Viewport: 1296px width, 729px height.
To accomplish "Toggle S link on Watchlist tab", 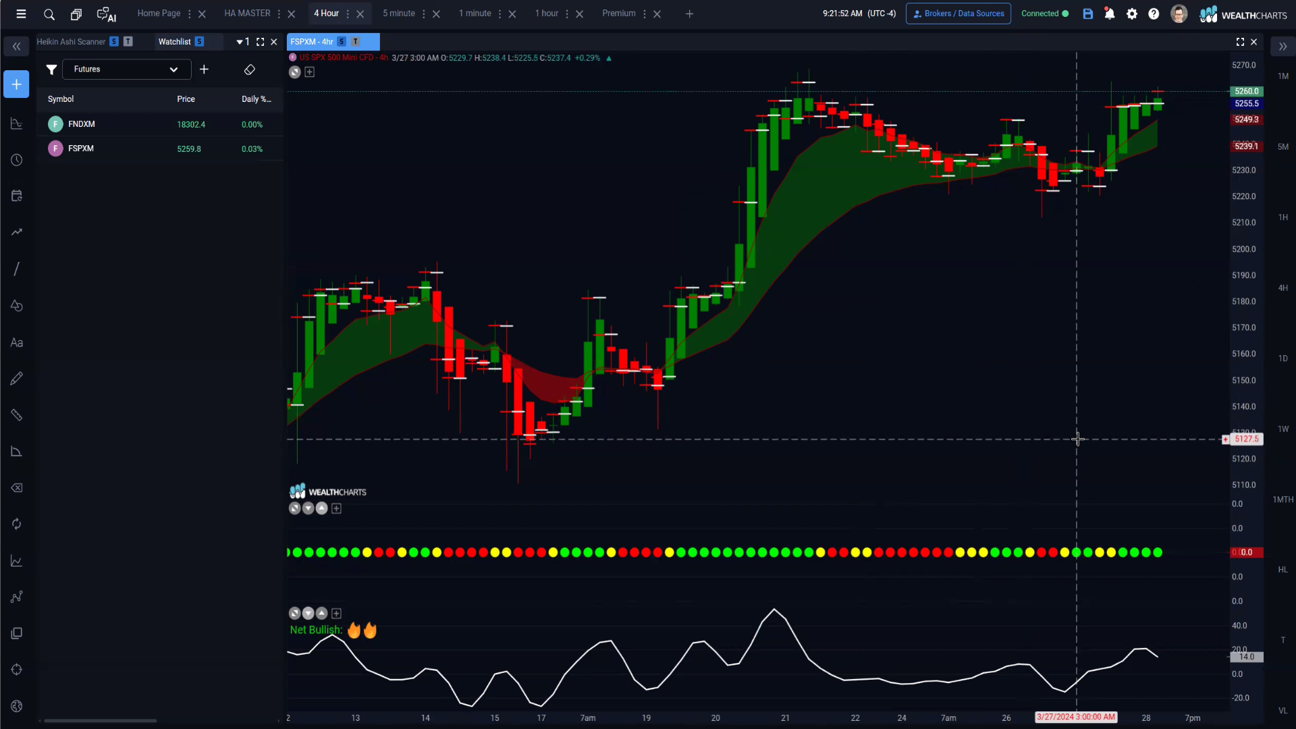I will click(199, 42).
